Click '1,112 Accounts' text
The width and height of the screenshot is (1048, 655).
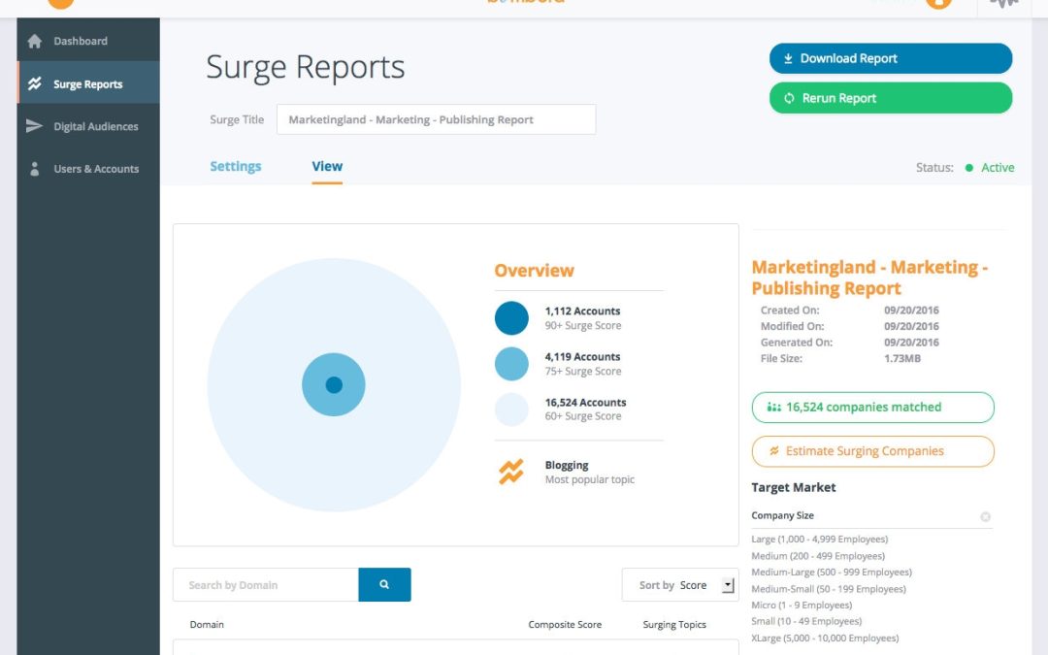pyautogui.click(x=582, y=311)
